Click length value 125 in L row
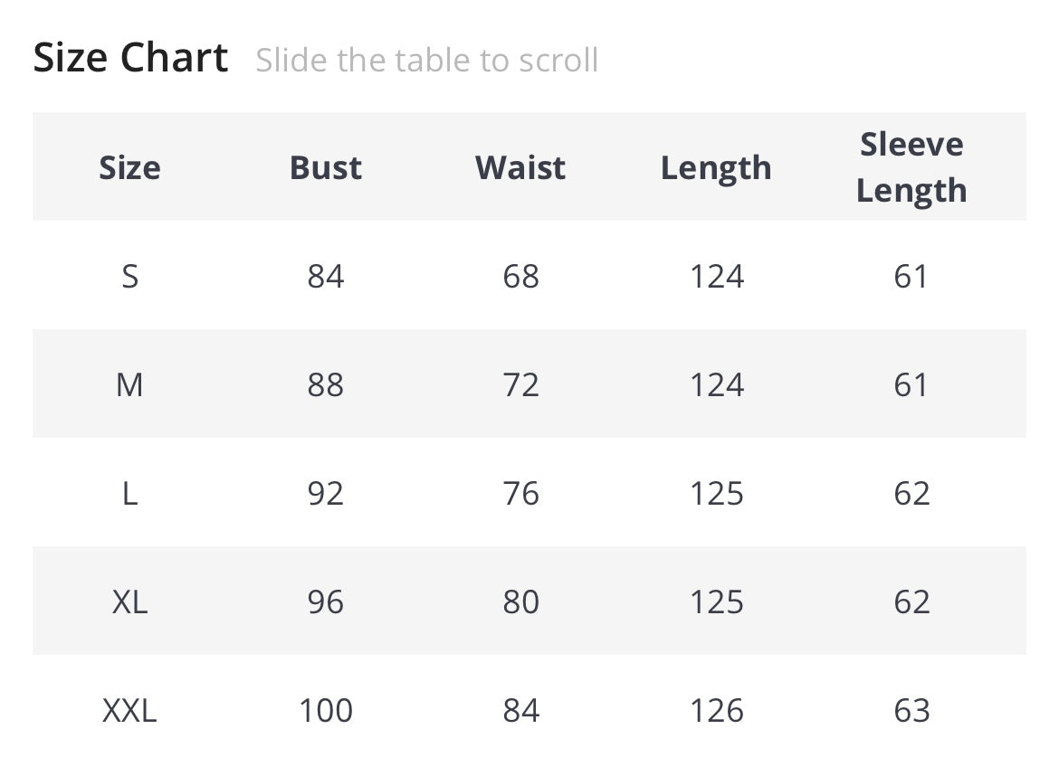 coord(716,493)
